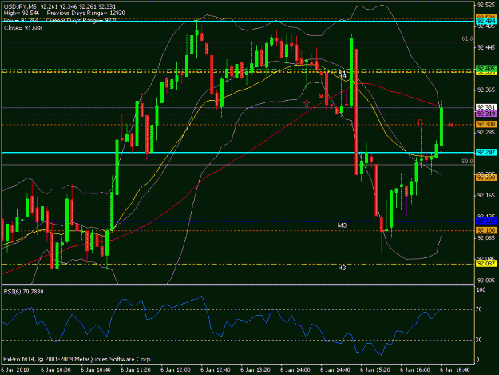Click the USDJPY,M5 chart title
The height and width of the screenshot is (375, 499).
20,6
